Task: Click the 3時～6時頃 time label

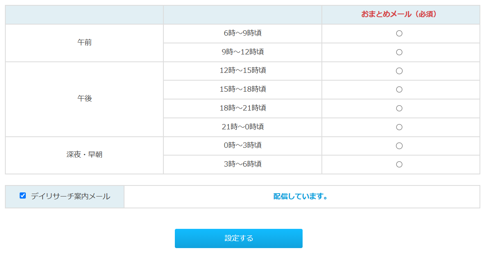Action: point(242,164)
